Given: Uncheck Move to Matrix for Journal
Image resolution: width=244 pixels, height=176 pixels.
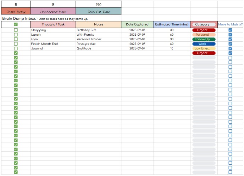Looking at the screenshot, I should point(230,49).
